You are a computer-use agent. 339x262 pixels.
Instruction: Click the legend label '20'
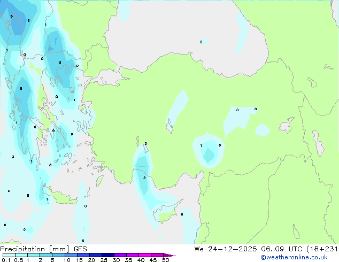coord(91,260)
